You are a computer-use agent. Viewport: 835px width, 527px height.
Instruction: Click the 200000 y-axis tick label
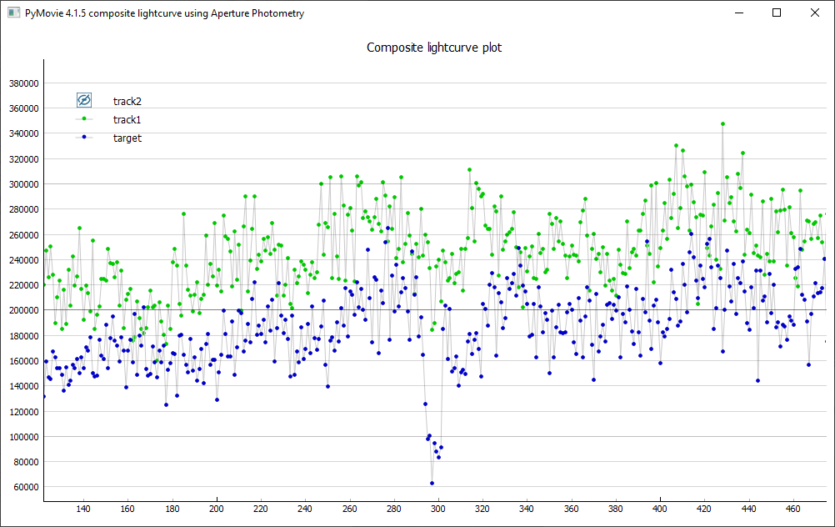[x=23, y=310]
